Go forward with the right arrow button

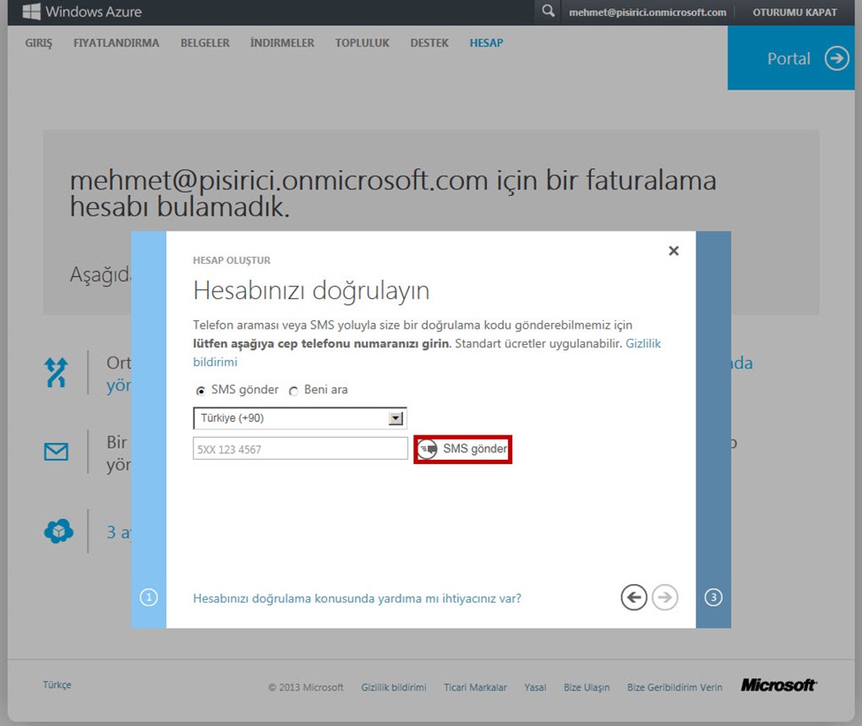pyautogui.click(x=664, y=598)
